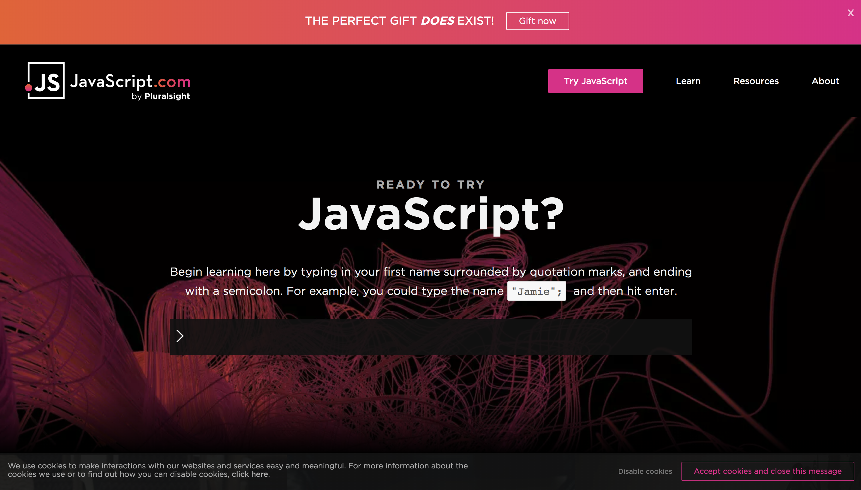Click Disable cookies
This screenshot has height=490, width=861.
pyautogui.click(x=645, y=471)
